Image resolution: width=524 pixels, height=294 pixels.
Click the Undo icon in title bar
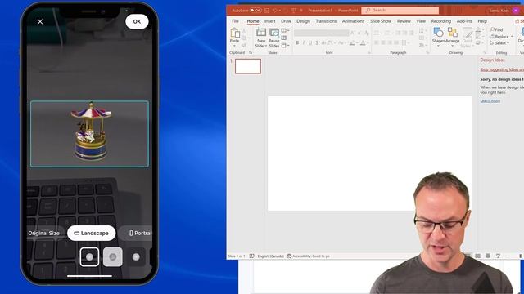click(274, 11)
